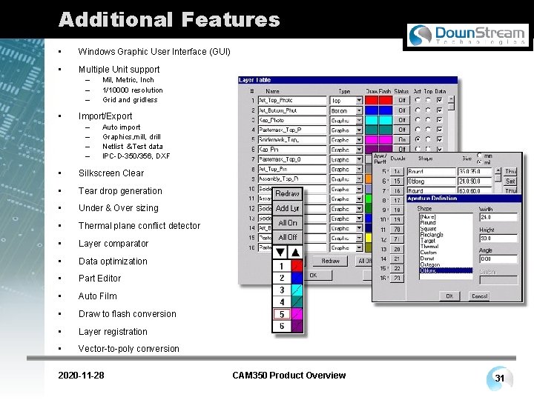
Task: Click OK in the Aperture Definition dialog
Action: 449,296
